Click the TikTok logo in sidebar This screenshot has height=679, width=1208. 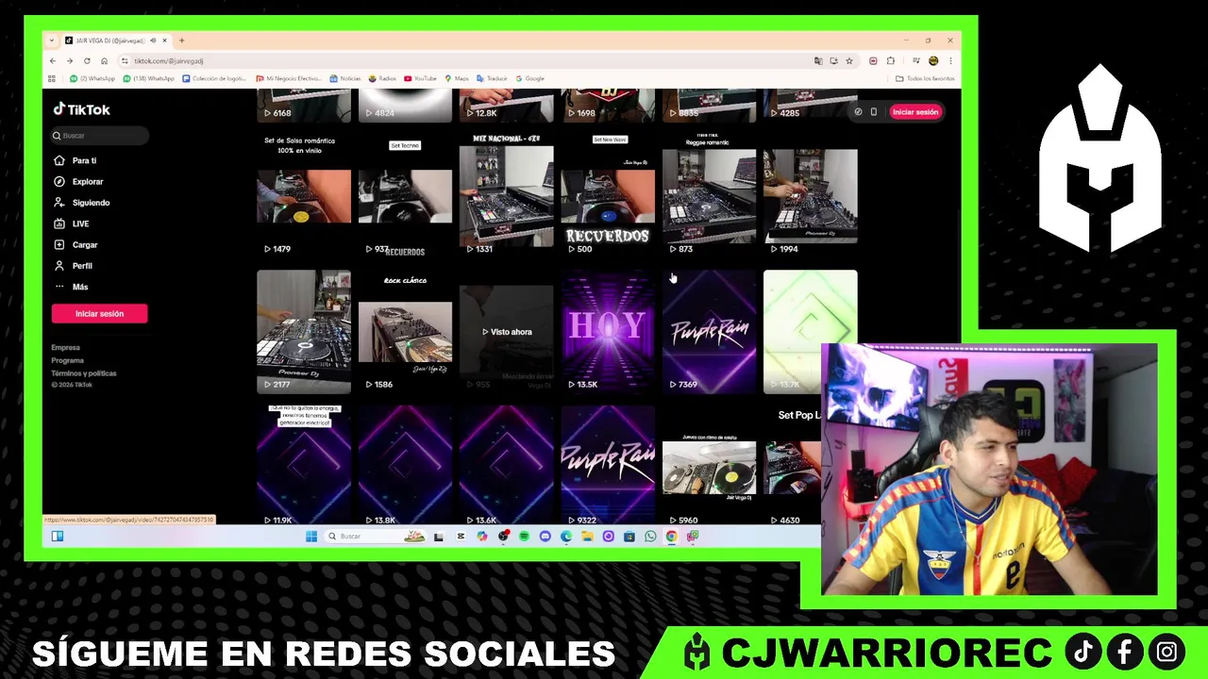click(x=81, y=109)
